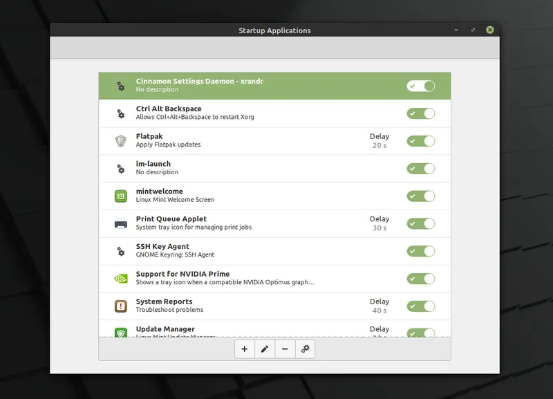Screen dimensions: 553x399
Task: Click the Flatpak delay value 20 s
Action: coord(379,145)
